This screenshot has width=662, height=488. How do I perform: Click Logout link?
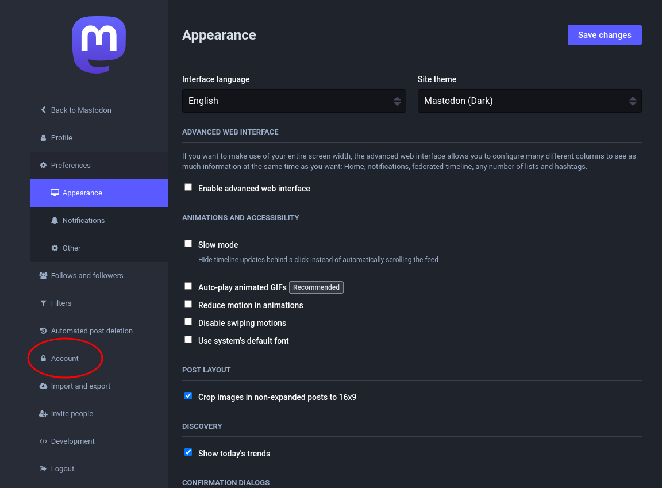pos(99,468)
